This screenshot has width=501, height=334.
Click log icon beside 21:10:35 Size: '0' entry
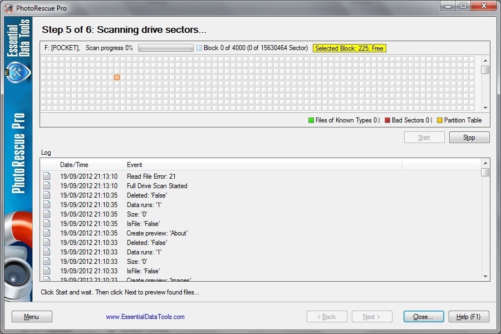[x=47, y=214]
